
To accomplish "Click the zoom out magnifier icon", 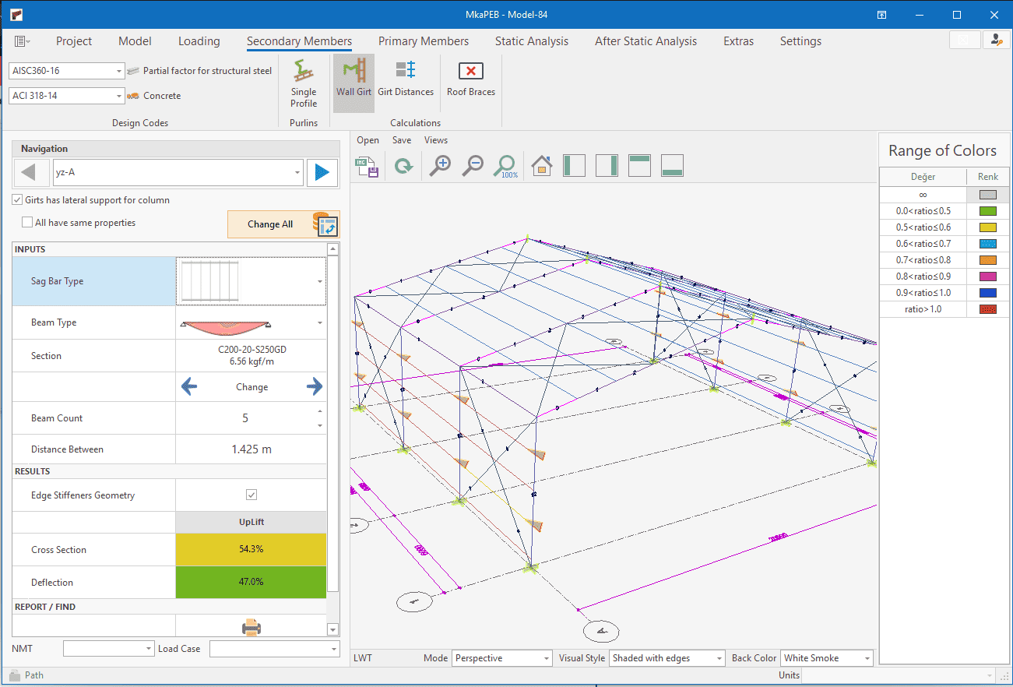I will (x=473, y=165).
